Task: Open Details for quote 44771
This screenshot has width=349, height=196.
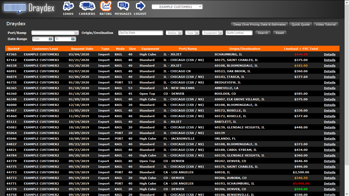Action: click(330, 183)
